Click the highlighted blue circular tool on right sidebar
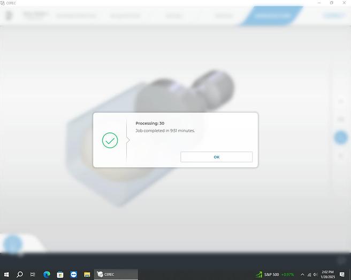Image resolution: width=351 pixels, height=280 pixels. pyautogui.click(x=340, y=138)
